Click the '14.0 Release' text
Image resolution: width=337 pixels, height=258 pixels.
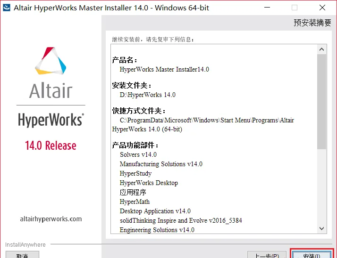coord(51,145)
